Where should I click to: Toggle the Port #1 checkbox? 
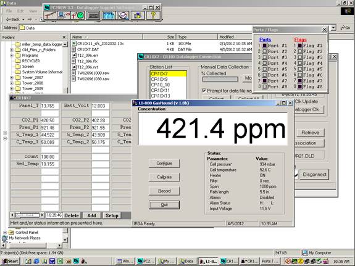pos(264,46)
